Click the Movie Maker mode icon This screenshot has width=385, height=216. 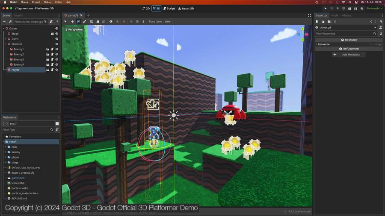(x=361, y=9)
